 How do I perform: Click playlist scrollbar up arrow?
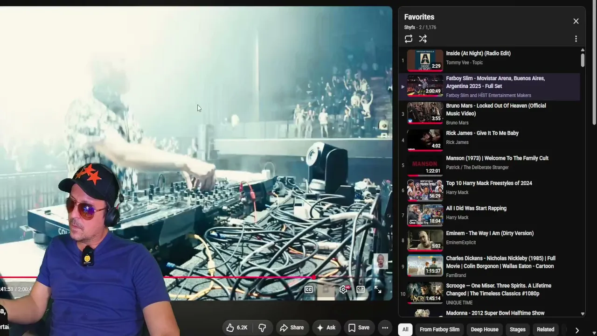point(583,50)
